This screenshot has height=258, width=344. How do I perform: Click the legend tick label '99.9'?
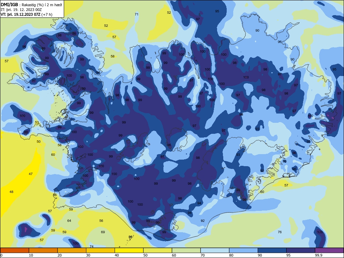(318, 255)
